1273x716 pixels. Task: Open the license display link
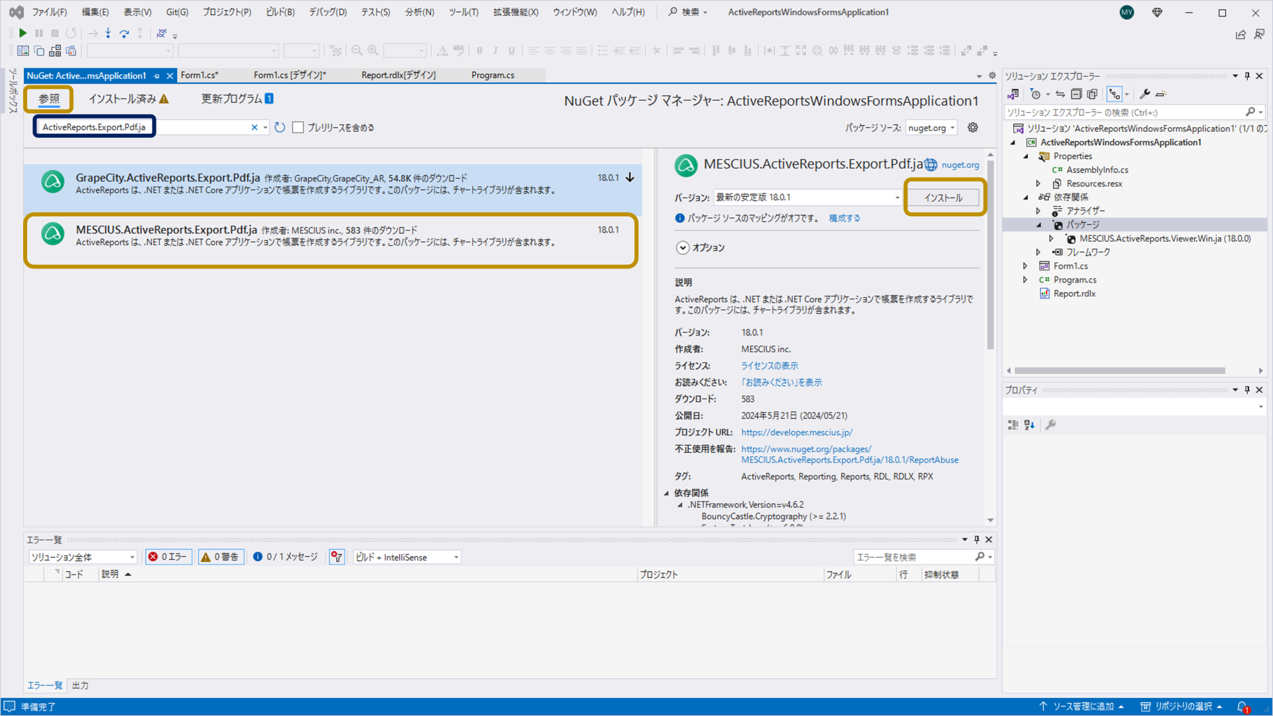[x=769, y=366]
